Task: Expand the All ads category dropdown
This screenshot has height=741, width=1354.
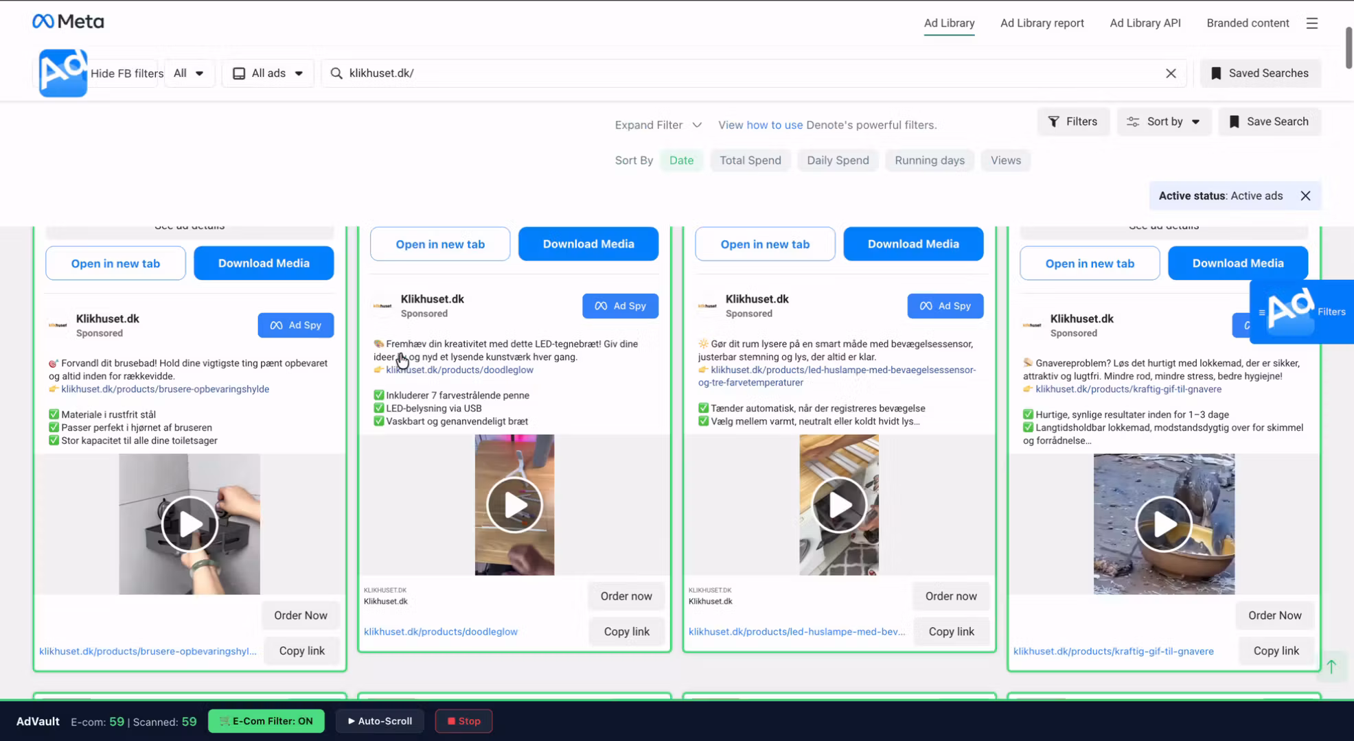Action: tap(268, 73)
